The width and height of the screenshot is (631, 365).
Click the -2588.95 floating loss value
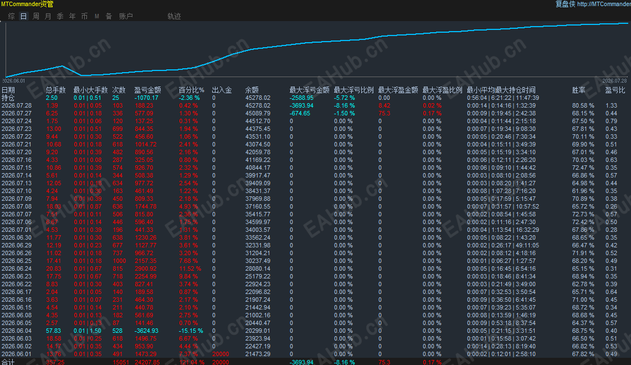[301, 98]
